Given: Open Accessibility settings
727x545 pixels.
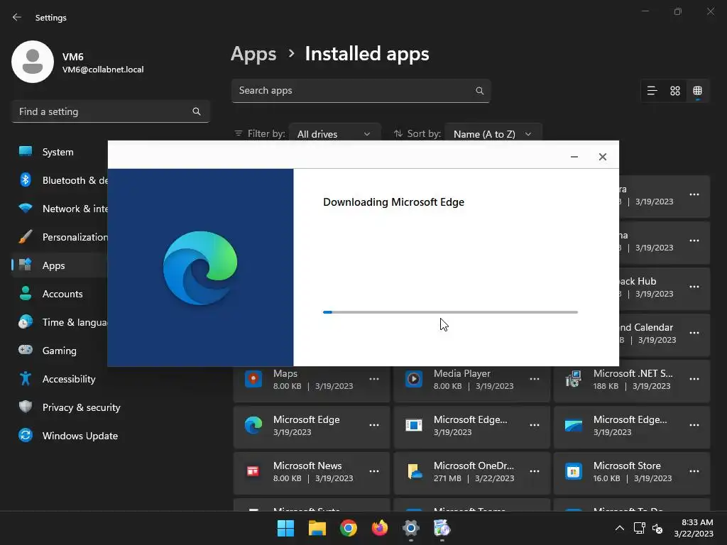Looking at the screenshot, I should pos(111,379).
